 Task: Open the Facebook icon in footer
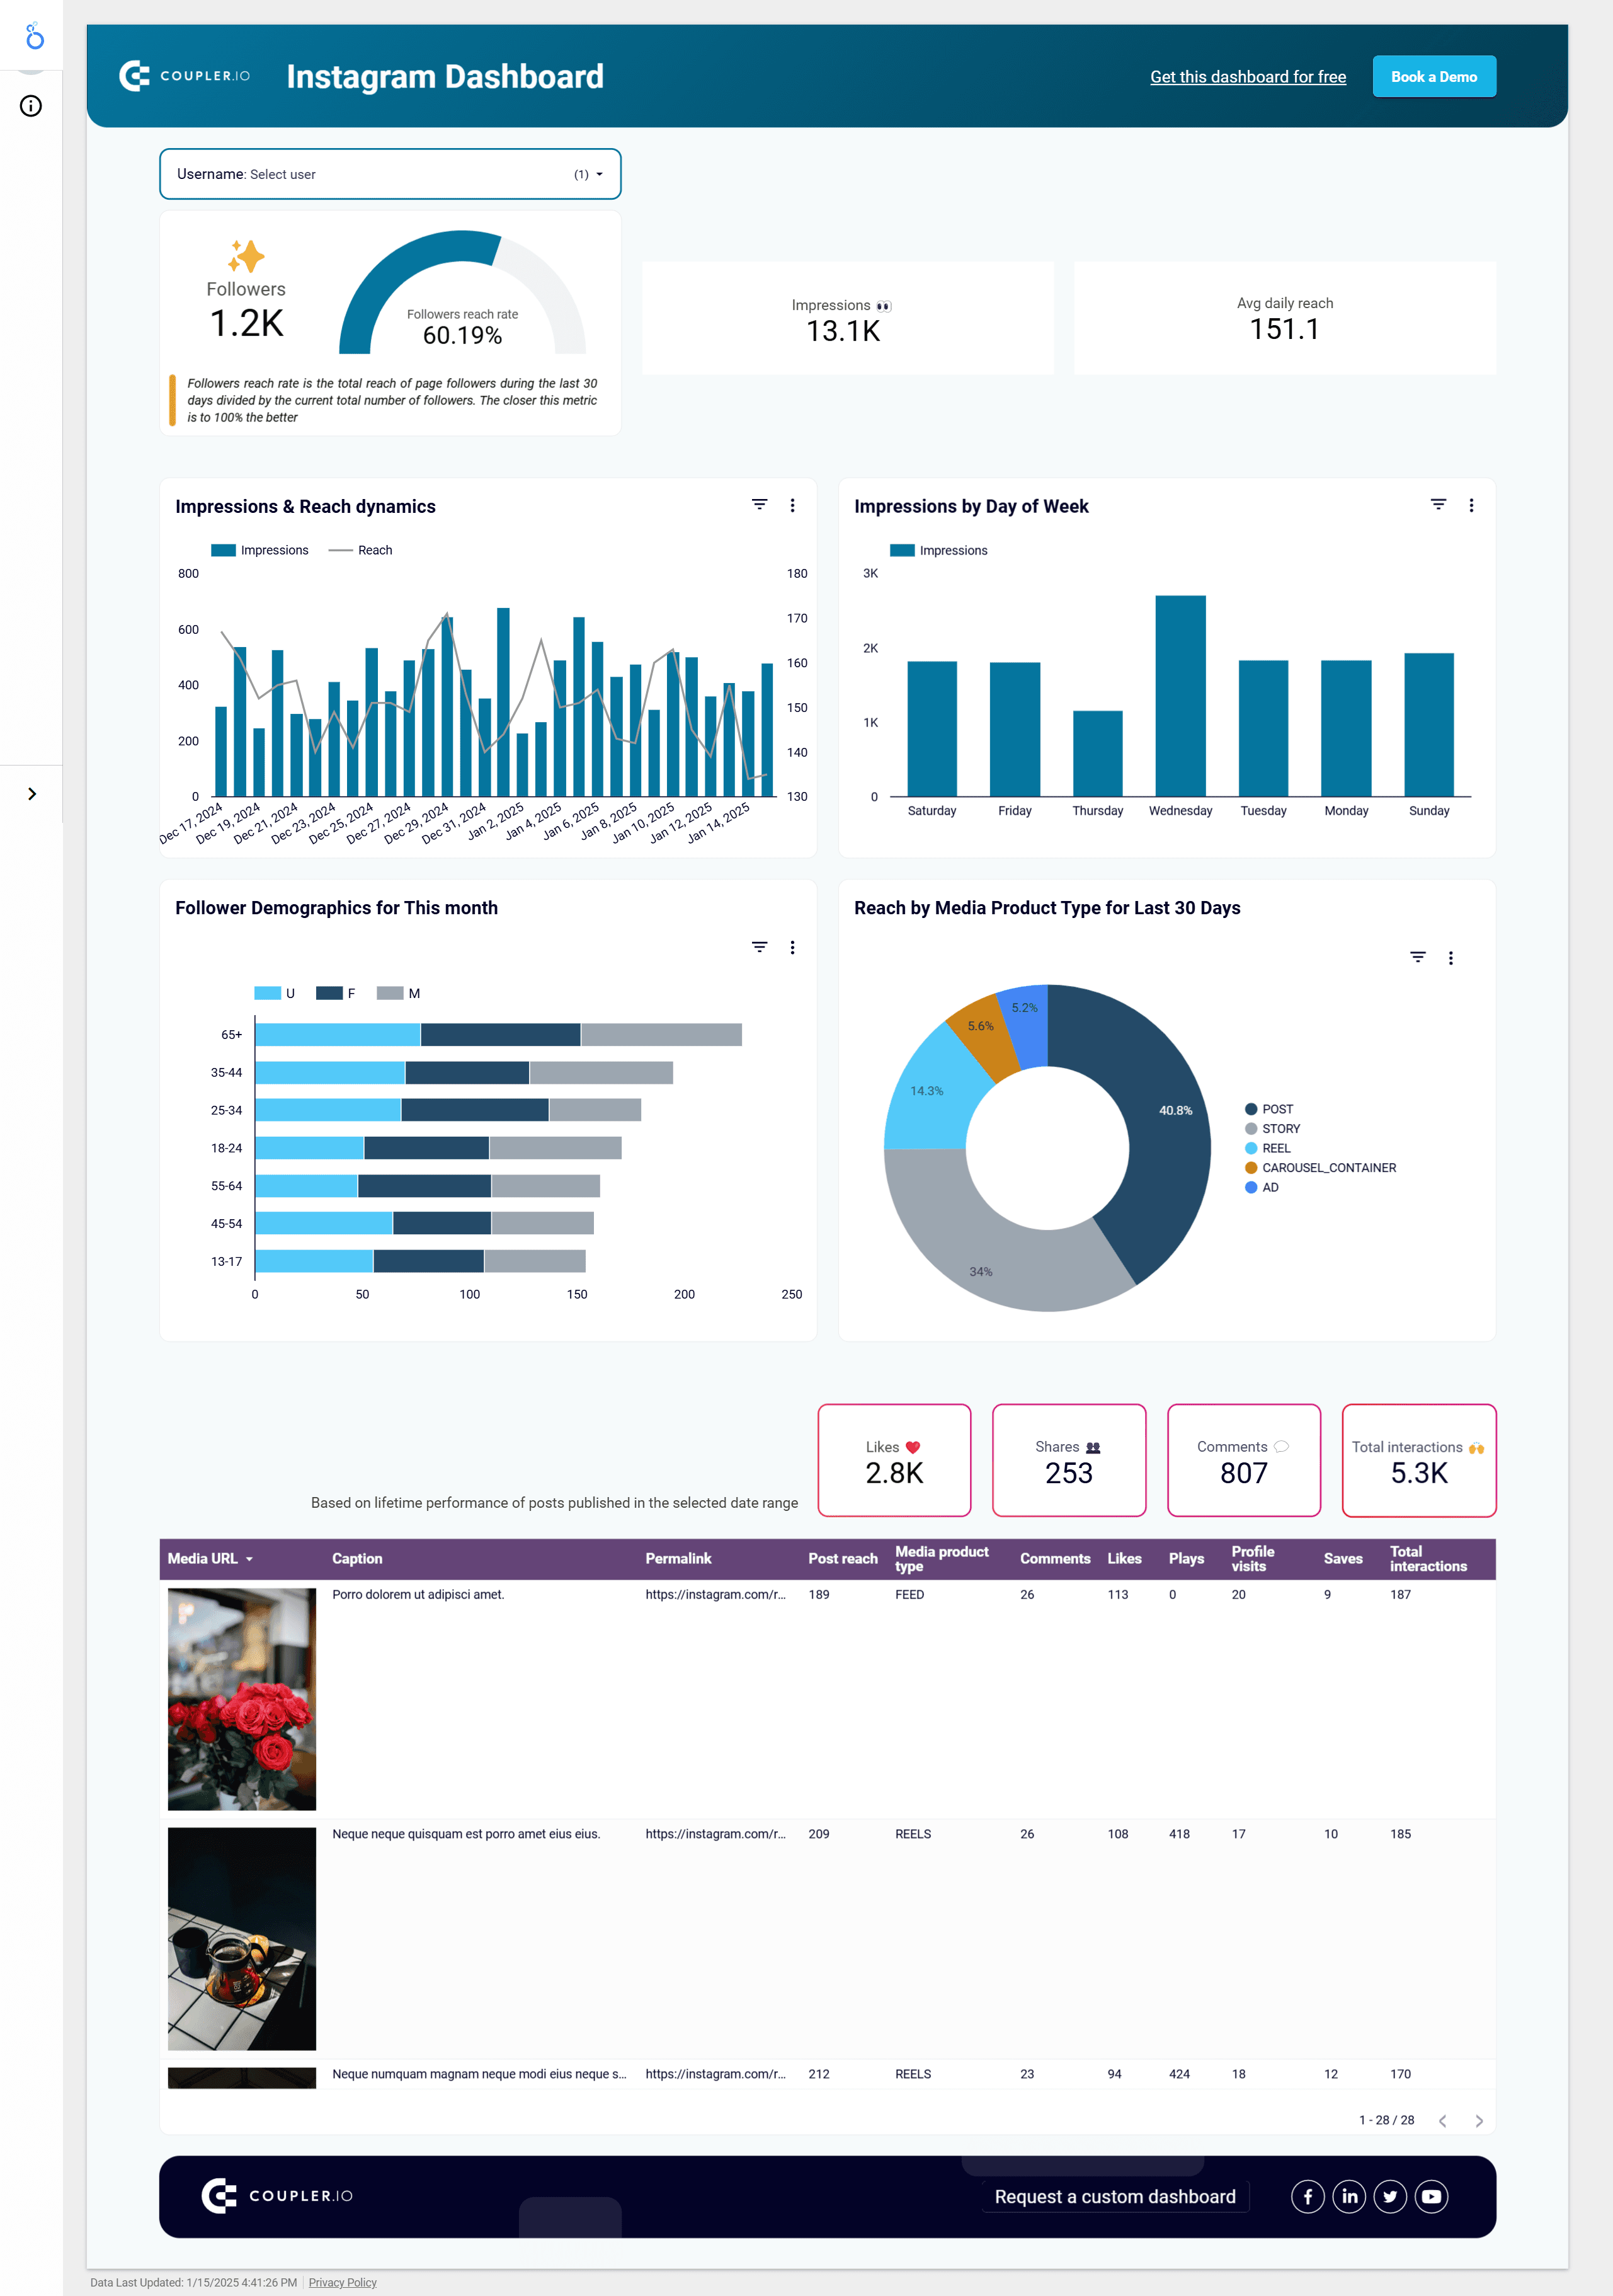(1307, 2196)
